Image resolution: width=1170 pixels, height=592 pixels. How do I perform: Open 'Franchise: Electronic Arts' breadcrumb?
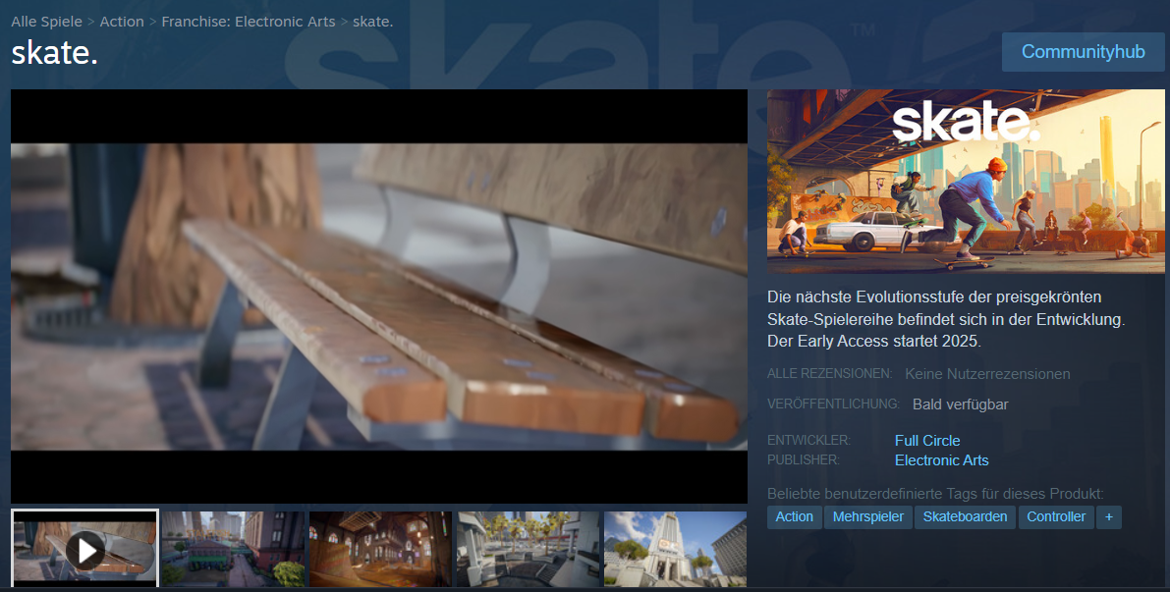point(249,22)
